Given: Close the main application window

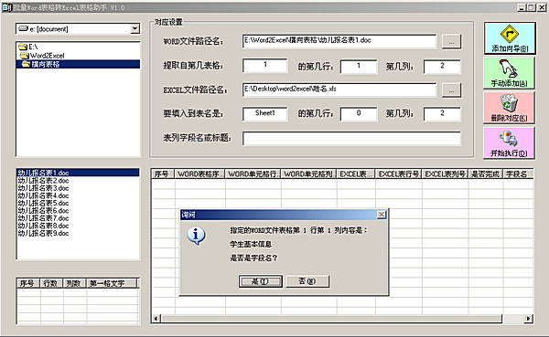Looking at the screenshot, I should coord(542,7).
